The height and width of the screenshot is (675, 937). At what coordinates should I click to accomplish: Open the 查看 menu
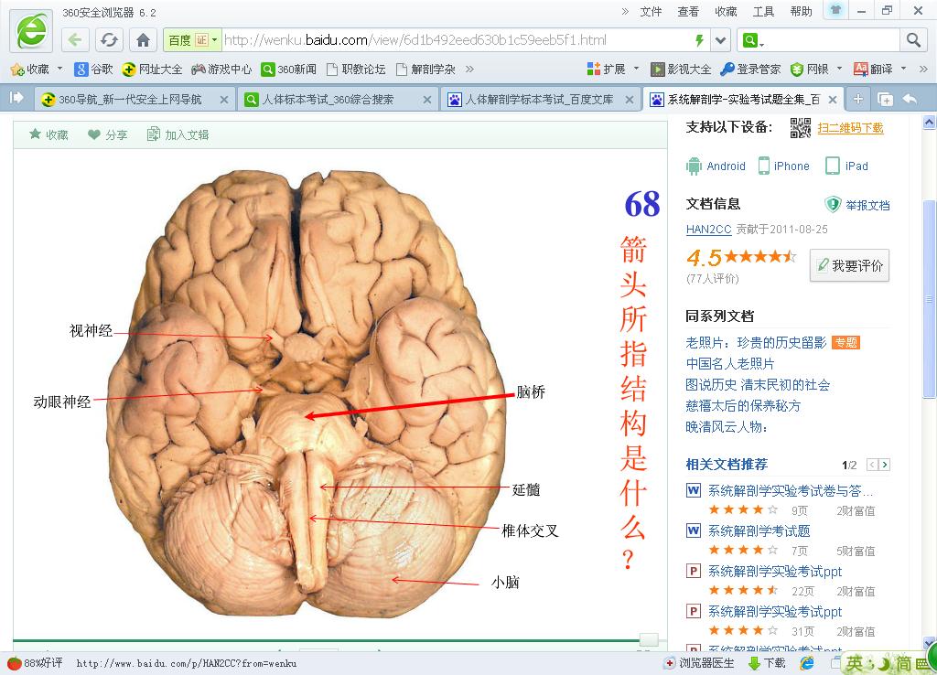point(688,11)
